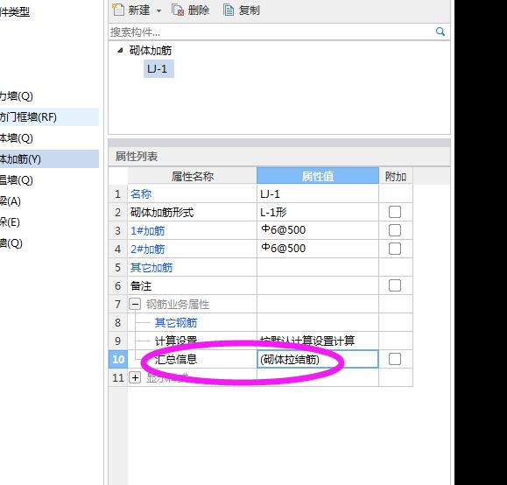Toggle 附加 checkbox for 汇总信息
The image size is (507, 485).
[x=394, y=359]
